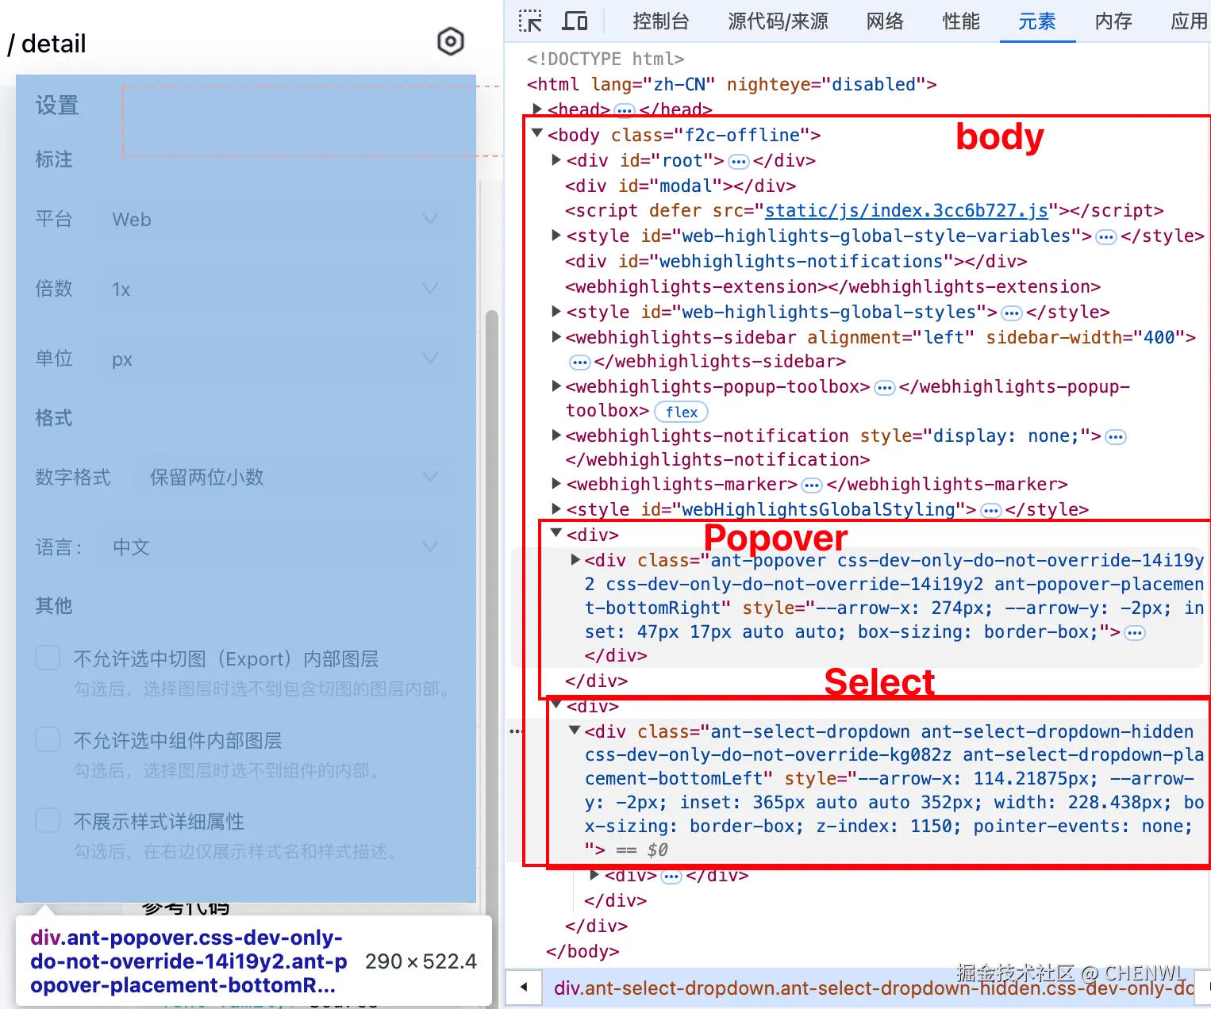Click the ellipsis inside the head element
Viewport: 1211px width, 1009px height.
tap(625, 110)
